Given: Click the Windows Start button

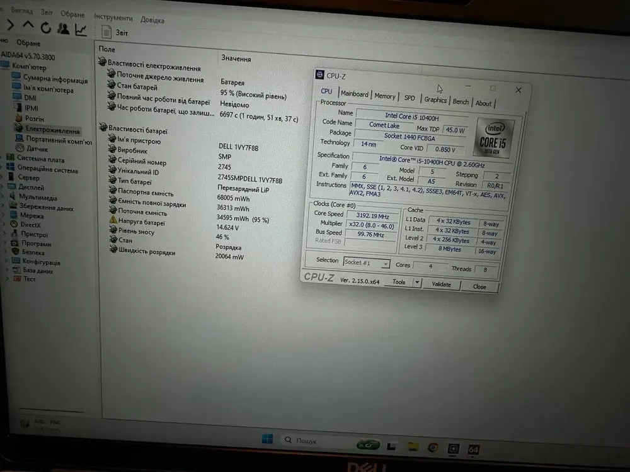Looking at the screenshot, I should click(x=267, y=439).
